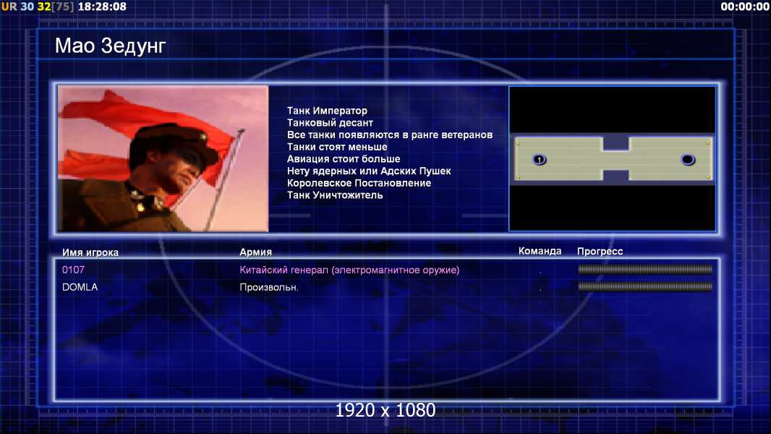Click the 'Прогресс' column header
Viewport: 771px width, 434px height.
click(600, 251)
